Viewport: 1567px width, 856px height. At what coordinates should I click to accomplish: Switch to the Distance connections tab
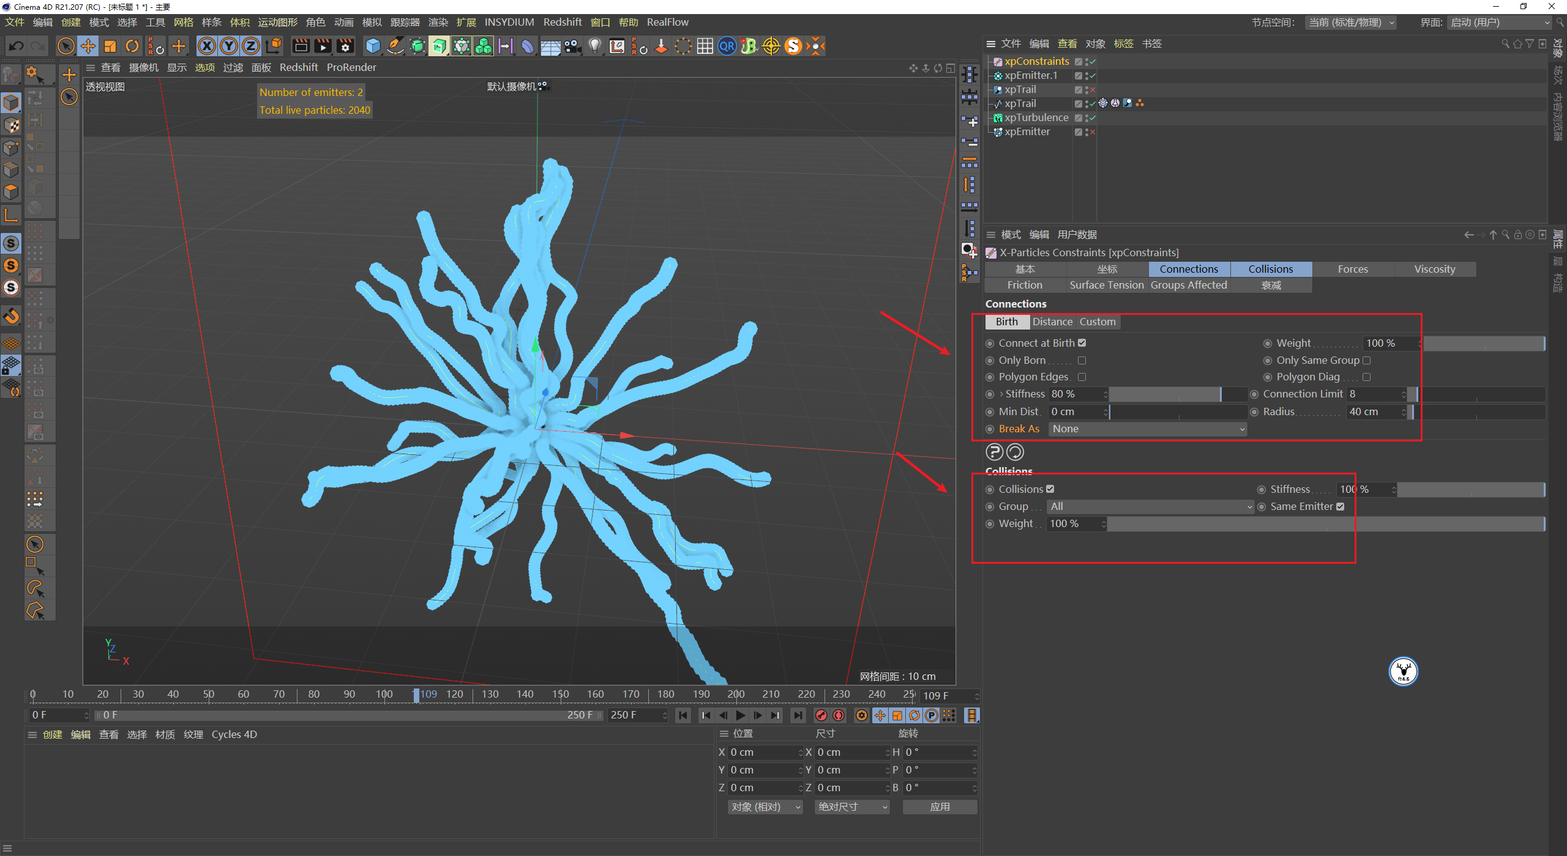tap(1052, 322)
